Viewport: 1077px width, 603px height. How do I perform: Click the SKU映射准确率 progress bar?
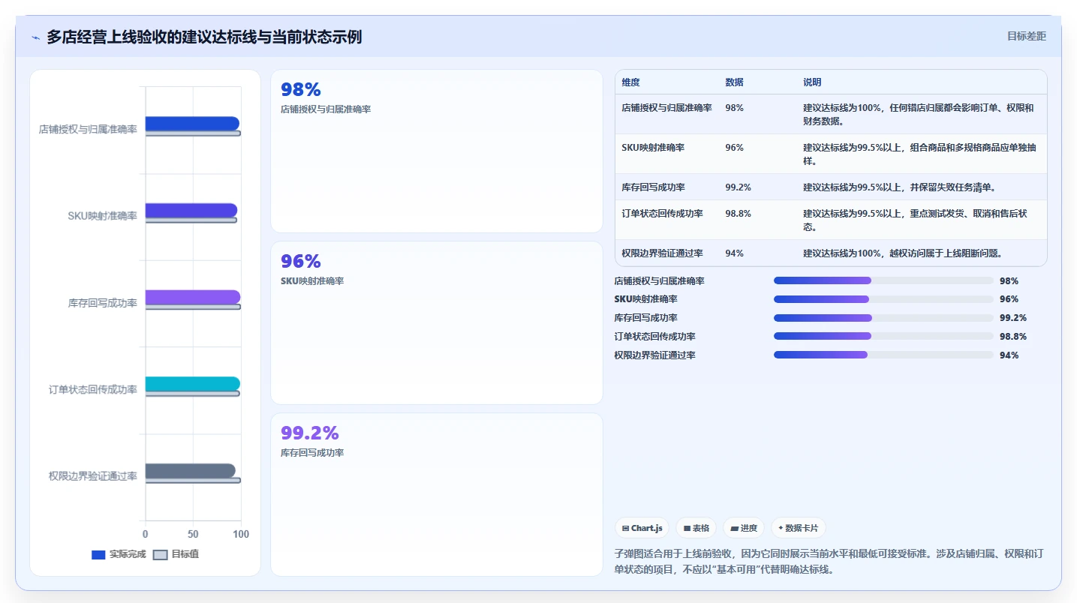pos(883,299)
